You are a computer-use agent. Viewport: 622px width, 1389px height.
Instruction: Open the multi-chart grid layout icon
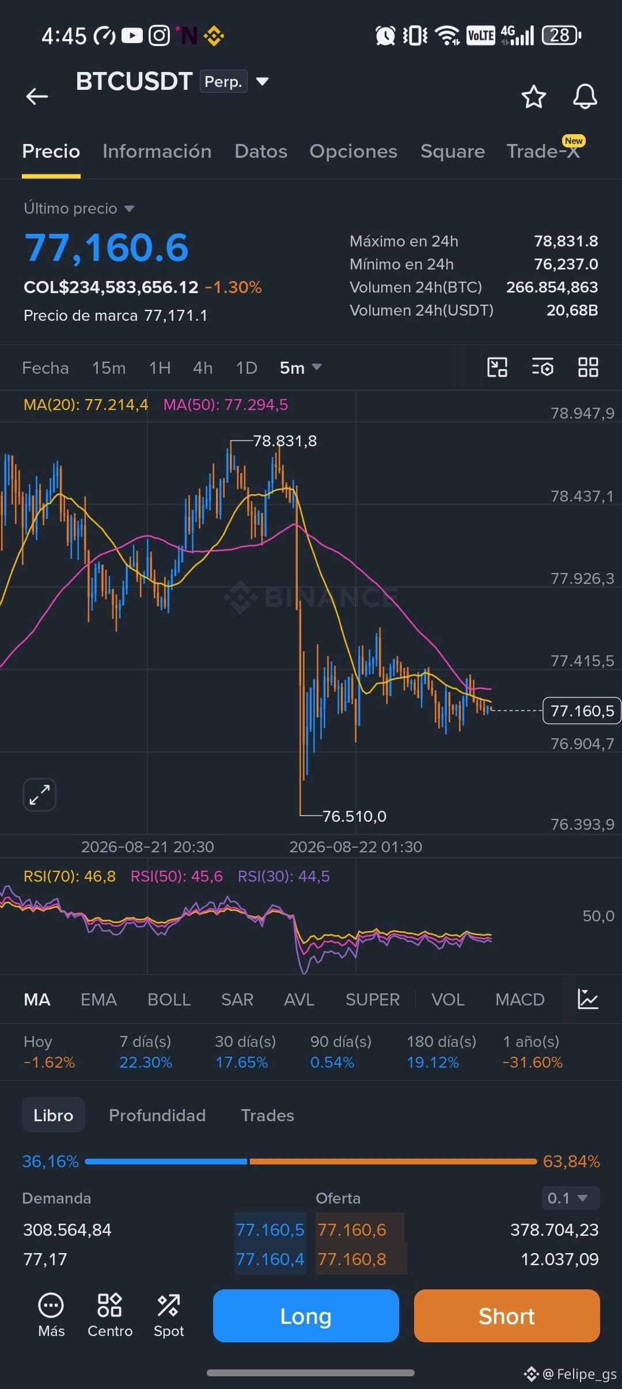[x=588, y=367]
